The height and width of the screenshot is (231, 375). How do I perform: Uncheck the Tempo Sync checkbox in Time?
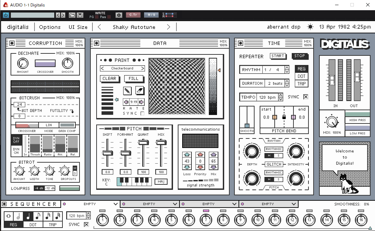306,97
